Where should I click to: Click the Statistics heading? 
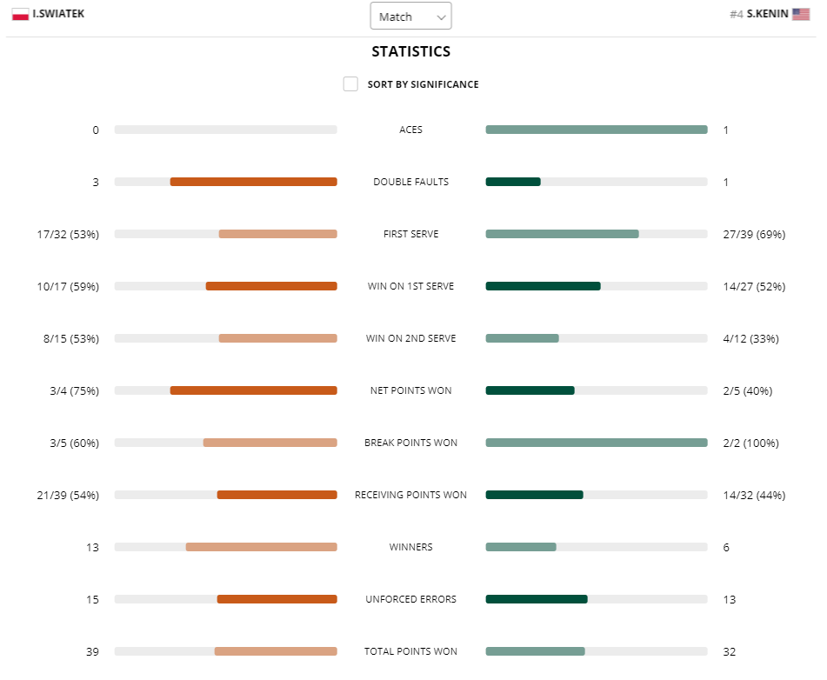[x=411, y=51]
